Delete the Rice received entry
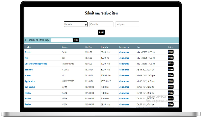The width and height of the screenshot is (203, 119). coord(171,58)
